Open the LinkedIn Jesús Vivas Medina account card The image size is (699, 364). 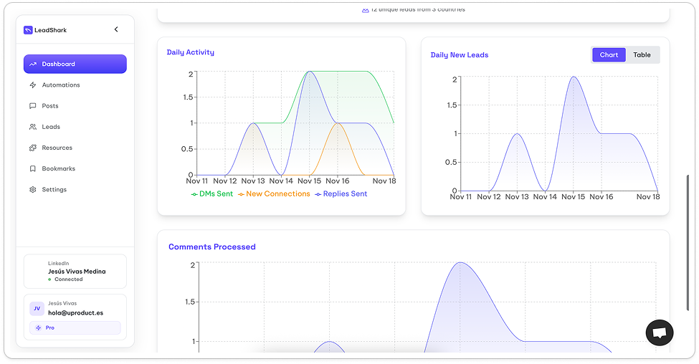75,272
